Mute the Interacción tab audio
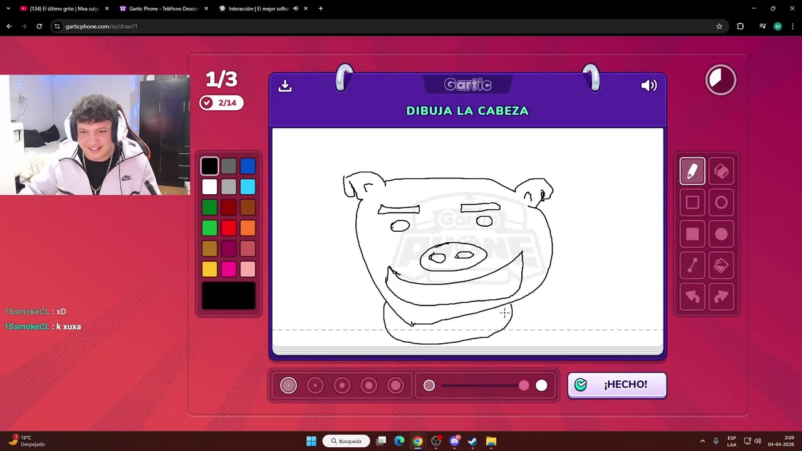 coord(296,9)
